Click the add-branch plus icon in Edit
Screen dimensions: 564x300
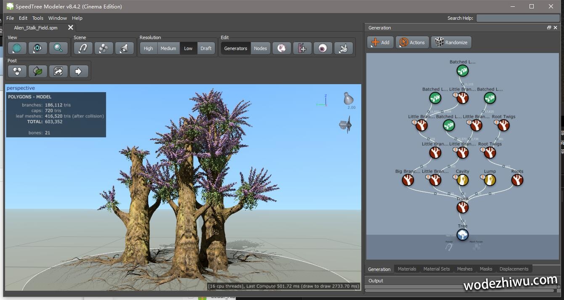[302, 48]
